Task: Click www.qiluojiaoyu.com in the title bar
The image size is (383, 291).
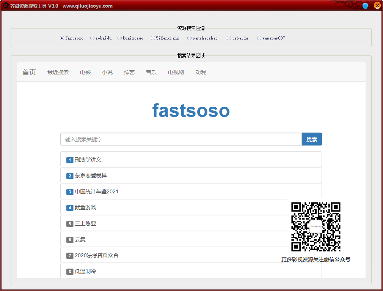Action: tap(88, 6)
